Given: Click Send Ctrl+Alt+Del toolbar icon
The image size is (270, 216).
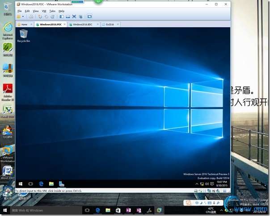Looking at the screenshot, I should click(x=31, y=17).
